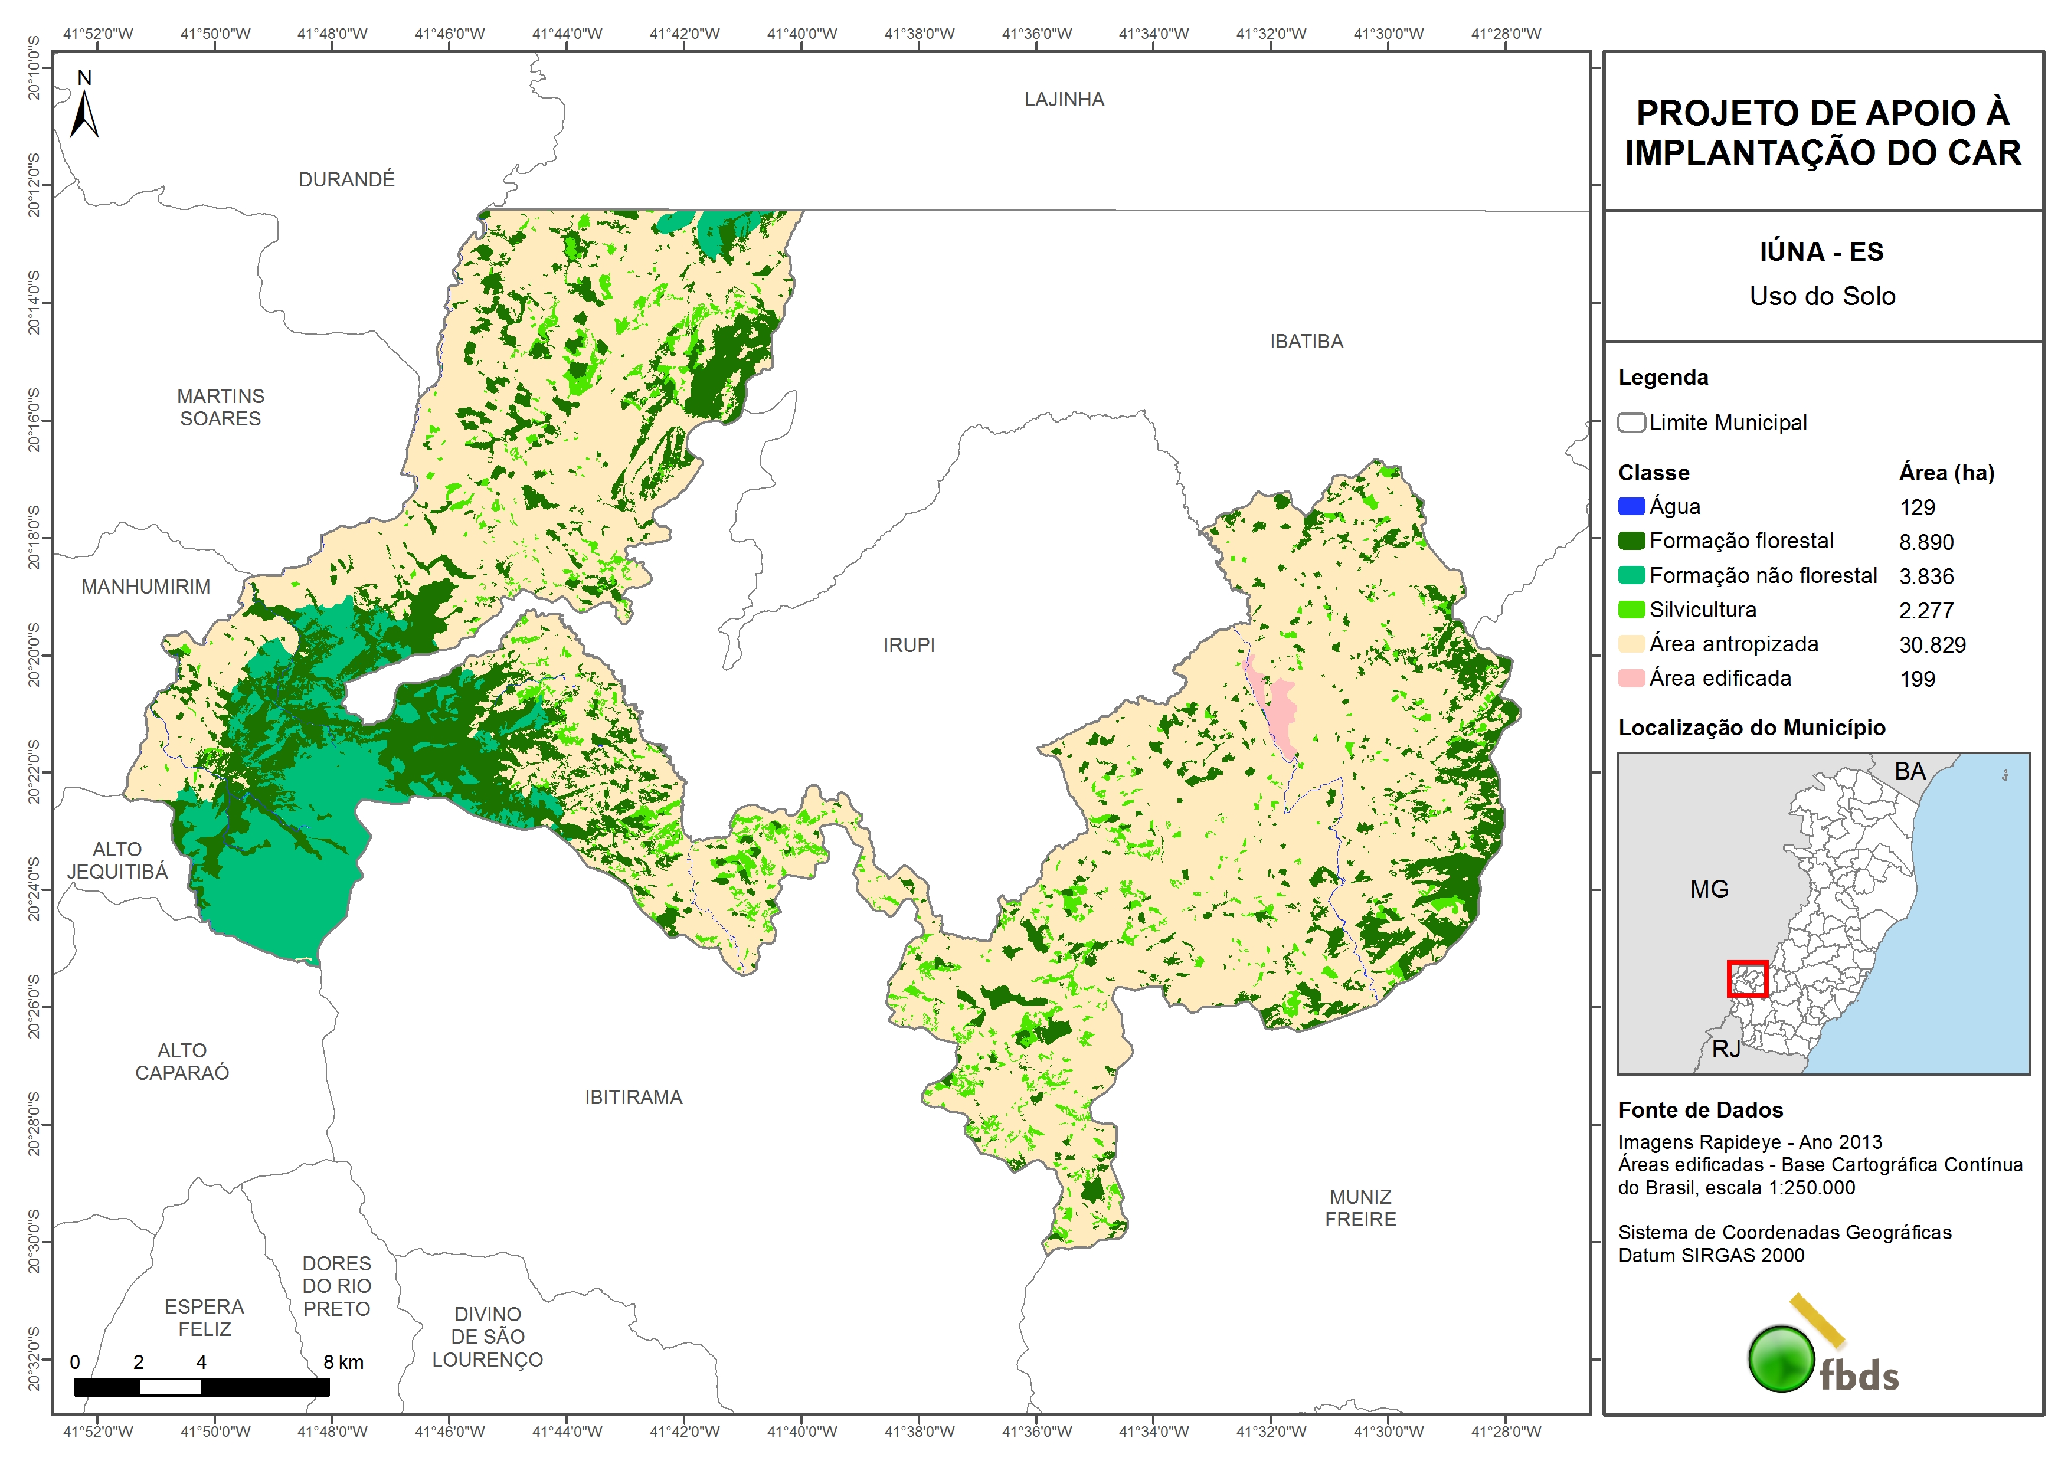Click the IBITIRAMA municipality label
This screenshot has width=2071, height=1464.
[633, 1097]
